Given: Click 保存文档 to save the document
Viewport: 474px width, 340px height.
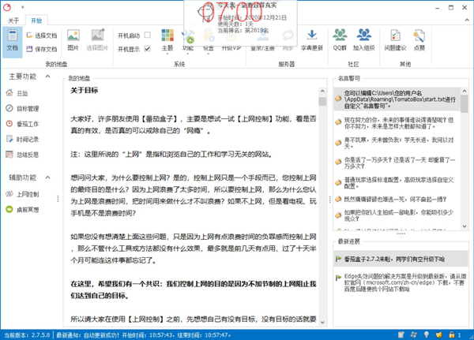Looking at the screenshot, I should pyautogui.click(x=41, y=49).
